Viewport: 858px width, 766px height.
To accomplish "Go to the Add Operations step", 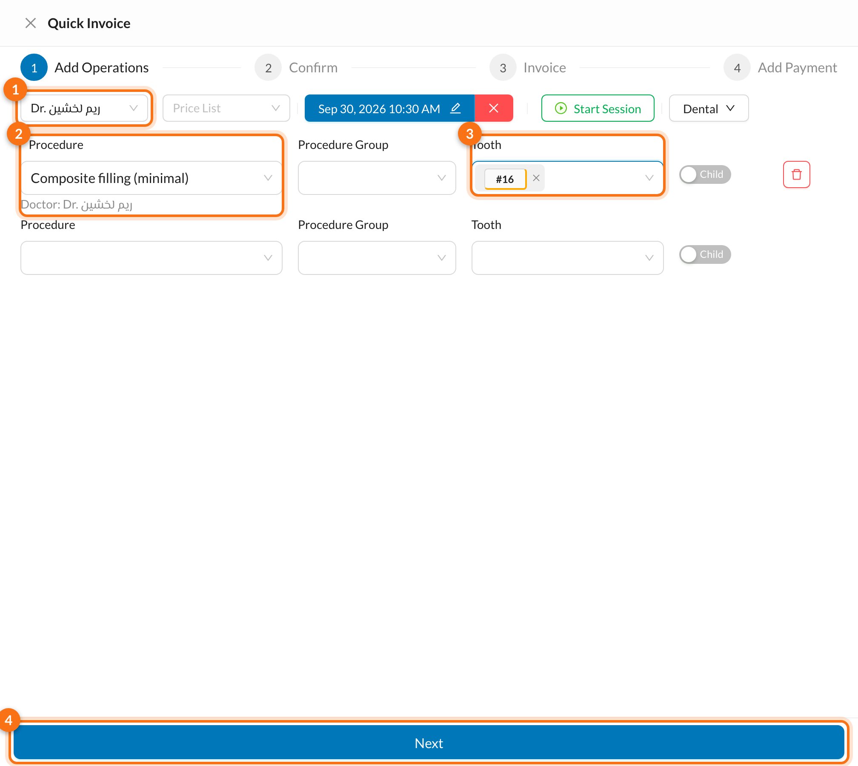I will (x=85, y=67).
